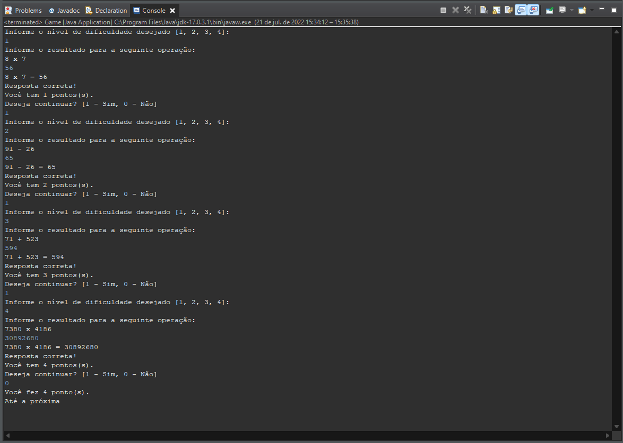Open a new Console view
The width and height of the screenshot is (623, 443).
pyautogui.click(x=582, y=10)
